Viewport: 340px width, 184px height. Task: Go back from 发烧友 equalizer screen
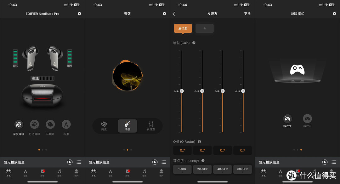coord(174,14)
